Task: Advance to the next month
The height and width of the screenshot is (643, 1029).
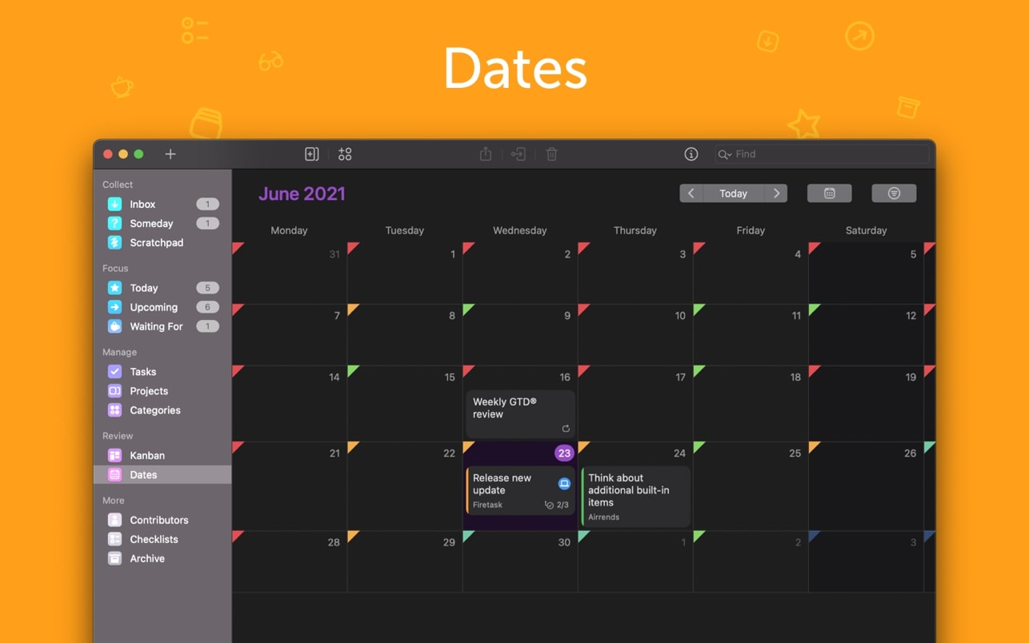Action: tap(776, 194)
